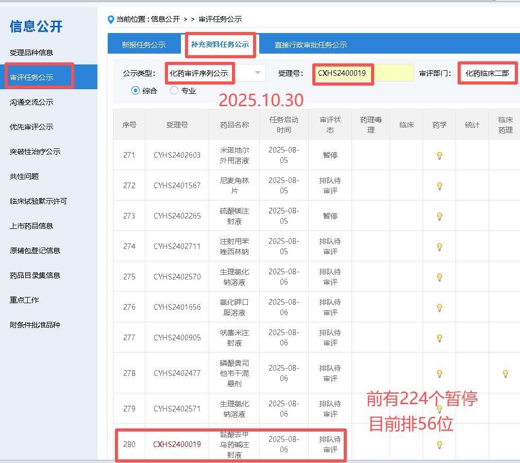Click 药品名称 column header
The height and width of the screenshot is (463, 520).
coord(234,125)
